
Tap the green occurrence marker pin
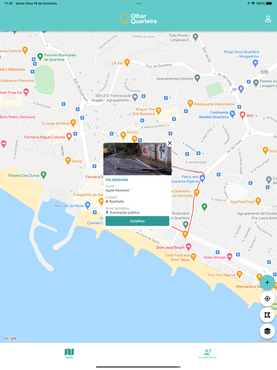coord(204,207)
